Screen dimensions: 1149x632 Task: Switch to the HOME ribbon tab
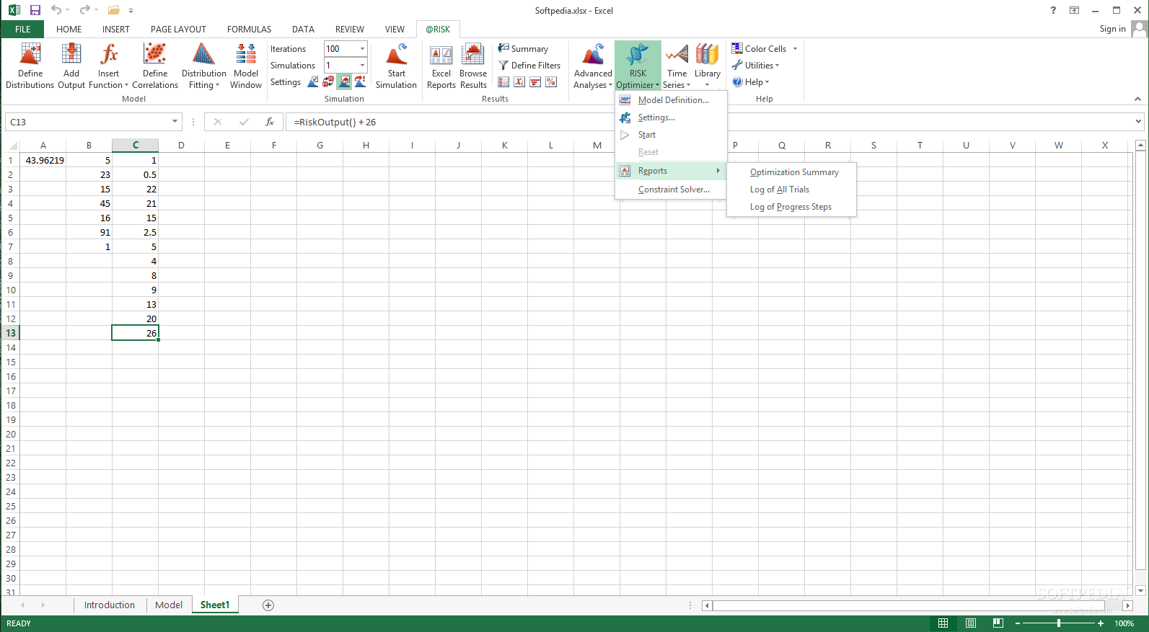69,30
